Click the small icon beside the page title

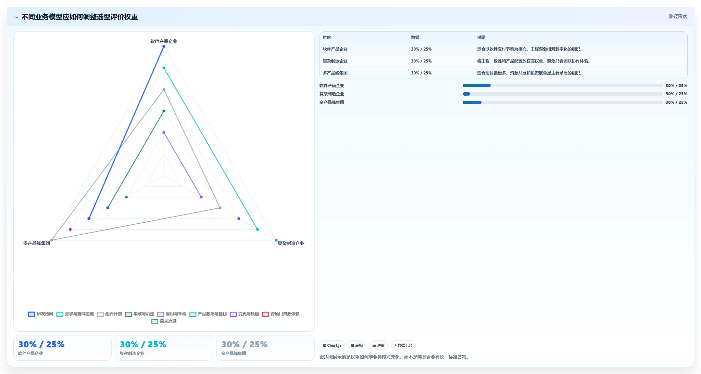[16, 17]
